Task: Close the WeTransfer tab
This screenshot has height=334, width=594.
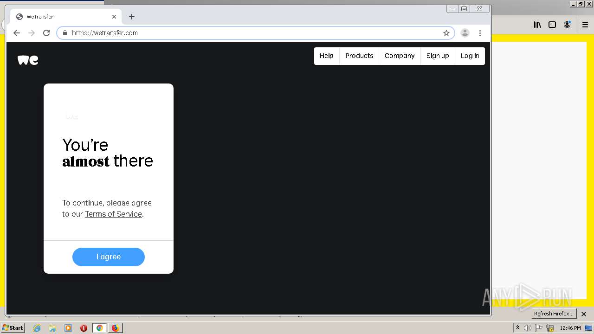Action: click(114, 17)
